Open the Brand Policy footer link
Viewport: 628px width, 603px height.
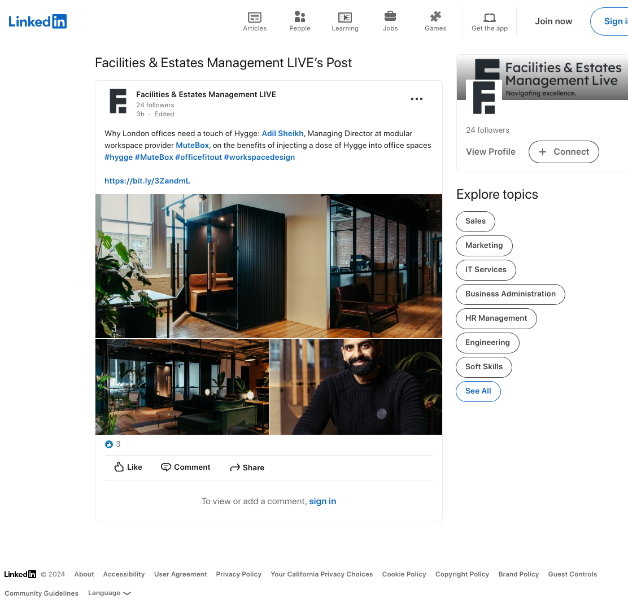[x=518, y=574]
